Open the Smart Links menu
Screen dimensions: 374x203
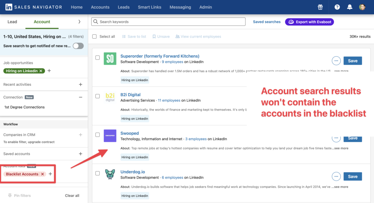tap(149, 7)
